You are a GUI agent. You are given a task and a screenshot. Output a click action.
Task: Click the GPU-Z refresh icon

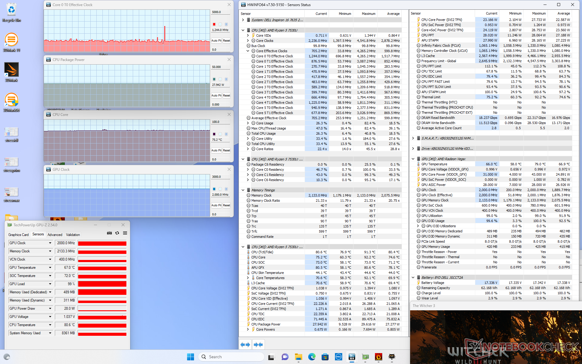pos(117,233)
